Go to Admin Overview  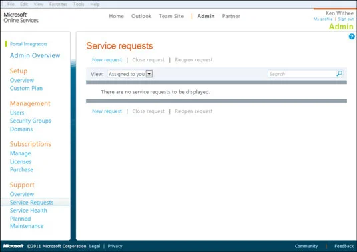pos(35,55)
